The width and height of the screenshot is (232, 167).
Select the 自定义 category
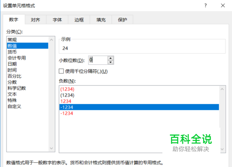coord(27,106)
